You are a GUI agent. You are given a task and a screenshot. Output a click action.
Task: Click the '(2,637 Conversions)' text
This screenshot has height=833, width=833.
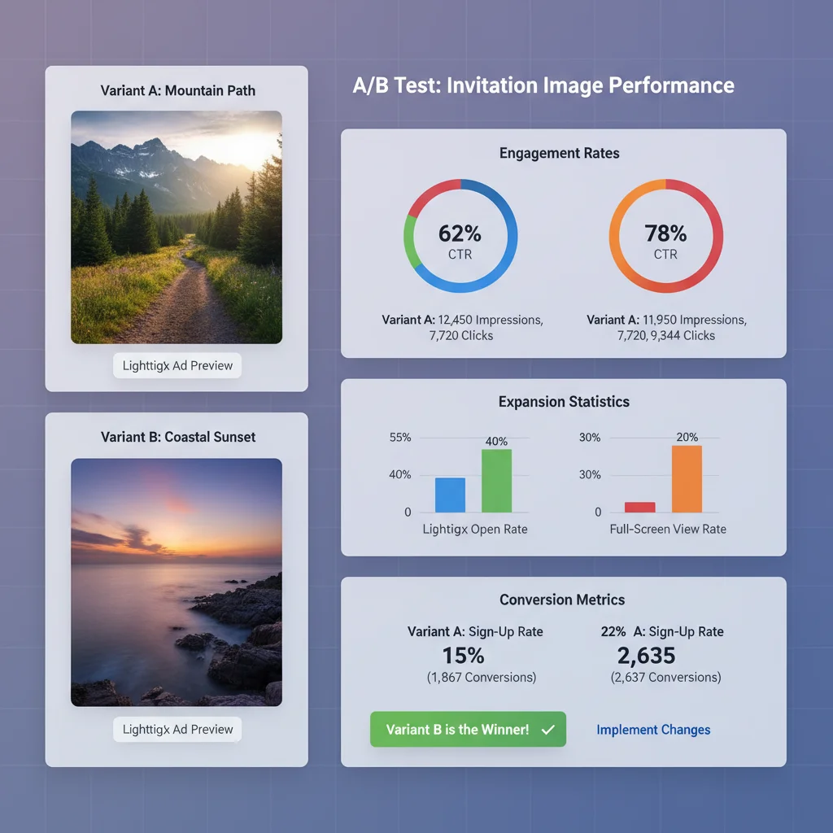(665, 678)
